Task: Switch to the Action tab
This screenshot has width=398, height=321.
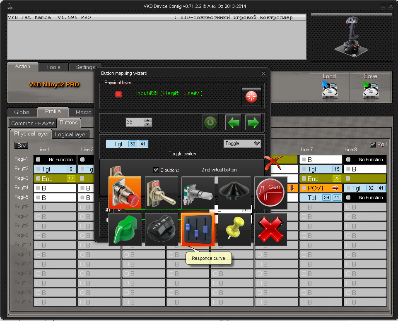Action: coord(23,67)
